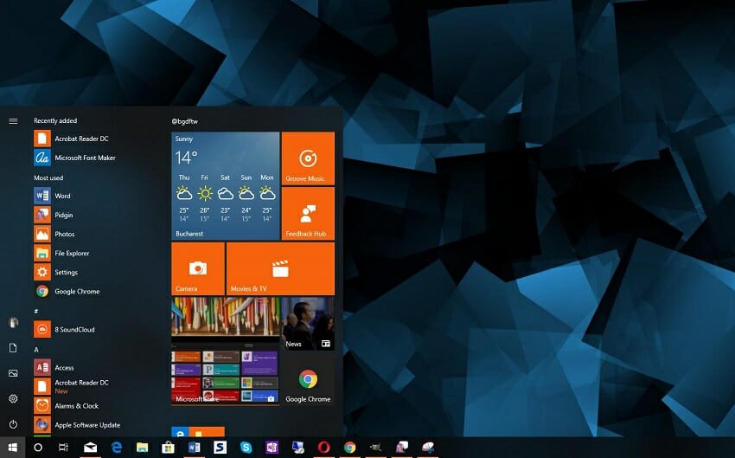The width and height of the screenshot is (735, 458).
Task: Open the Groove Music tile
Action: pos(308,158)
